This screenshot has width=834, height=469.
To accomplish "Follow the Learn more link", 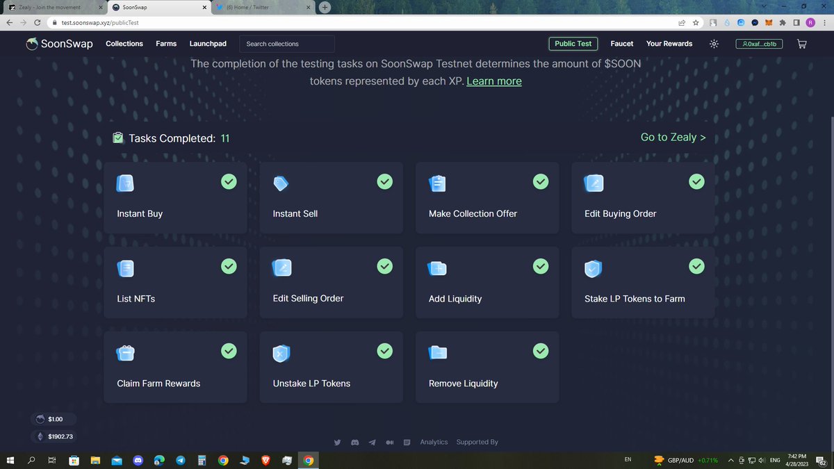I will tap(494, 81).
